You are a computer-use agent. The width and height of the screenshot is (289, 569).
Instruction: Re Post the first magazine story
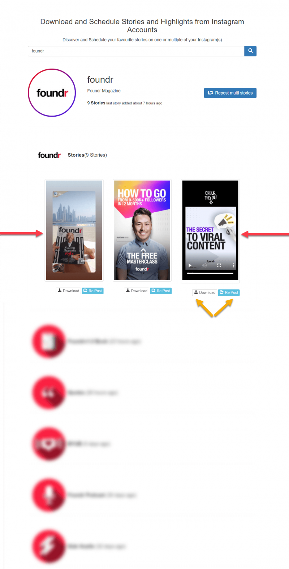tap(92, 291)
